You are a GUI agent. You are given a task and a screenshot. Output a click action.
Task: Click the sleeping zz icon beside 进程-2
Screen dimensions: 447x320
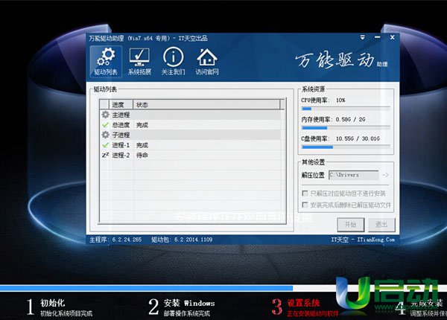click(x=106, y=155)
